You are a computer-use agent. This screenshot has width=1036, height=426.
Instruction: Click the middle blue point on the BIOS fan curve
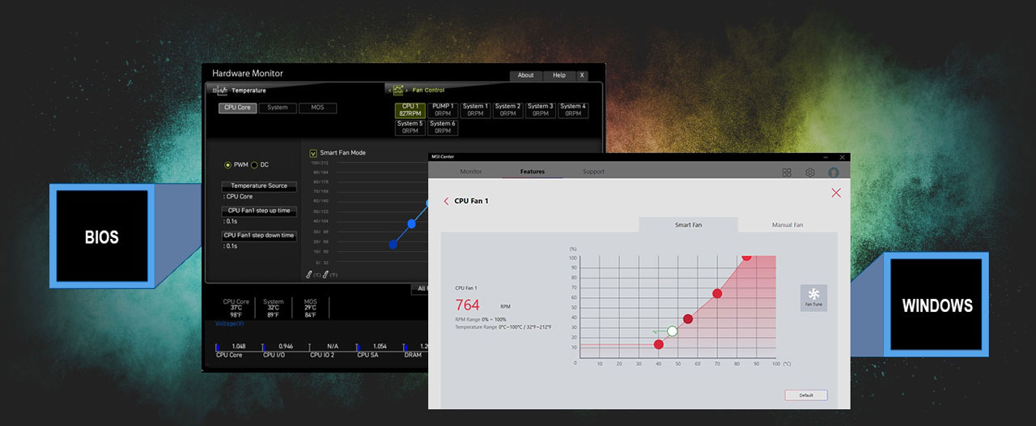411,224
